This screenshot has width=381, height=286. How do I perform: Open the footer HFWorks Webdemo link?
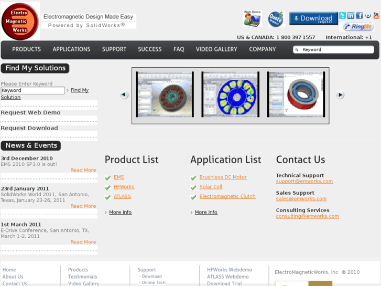pyautogui.click(x=230, y=270)
